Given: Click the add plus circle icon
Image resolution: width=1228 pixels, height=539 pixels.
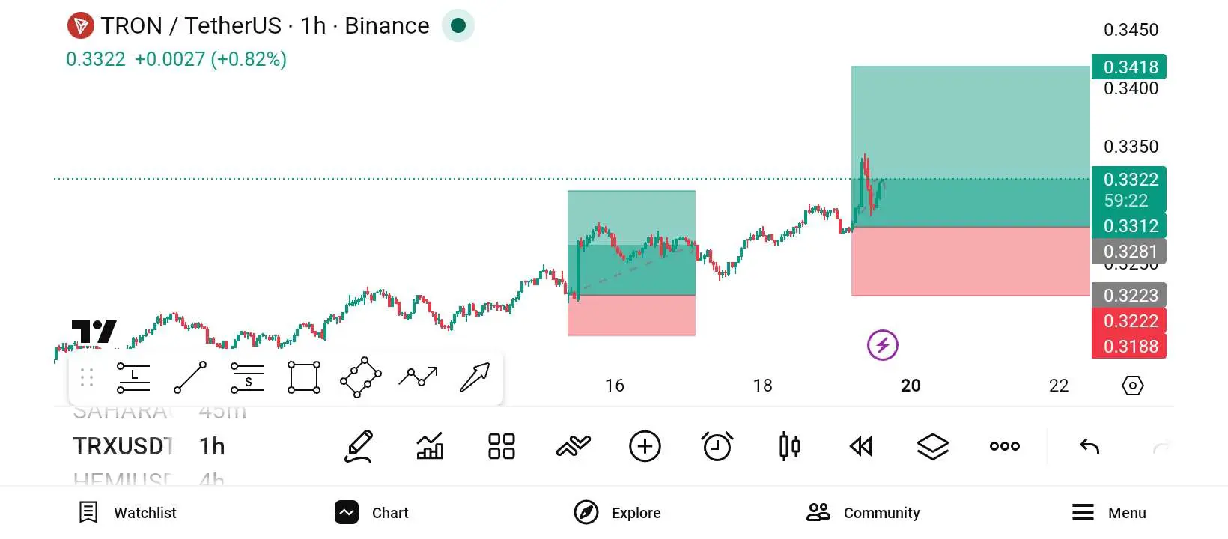Looking at the screenshot, I should (x=645, y=447).
